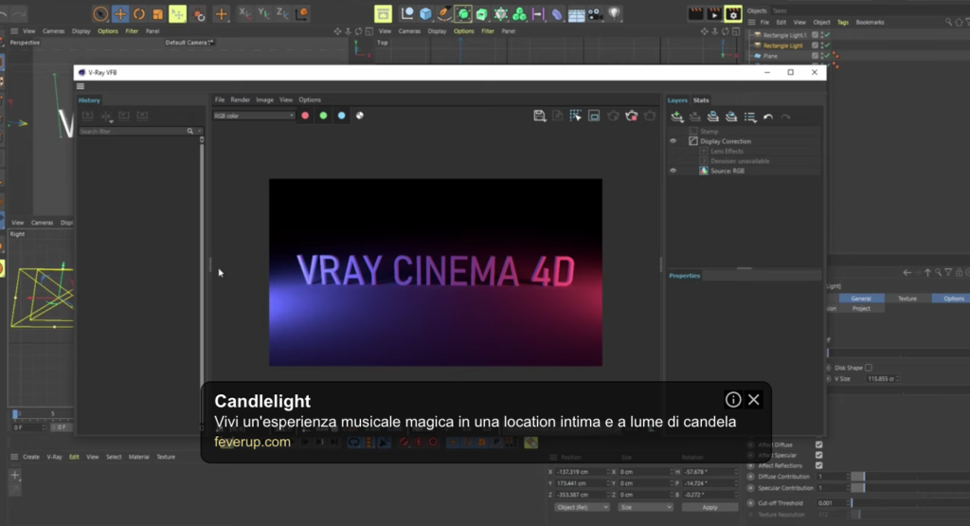The width and height of the screenshot is (970, 526).
Task: Step the Specular Contribution spinner
Action: (x=848, y=488)
